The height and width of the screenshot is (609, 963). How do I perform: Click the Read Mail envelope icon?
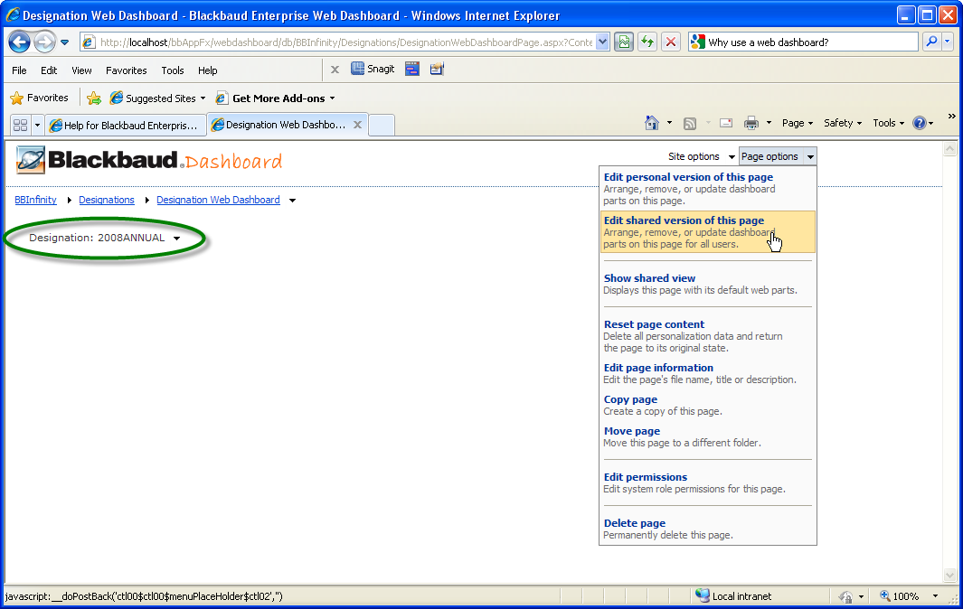tap(726, 123)
